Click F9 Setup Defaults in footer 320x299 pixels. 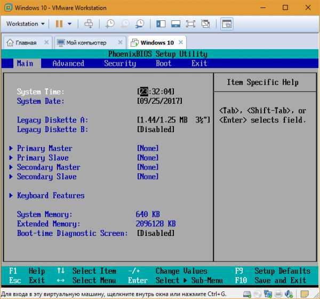273,271
